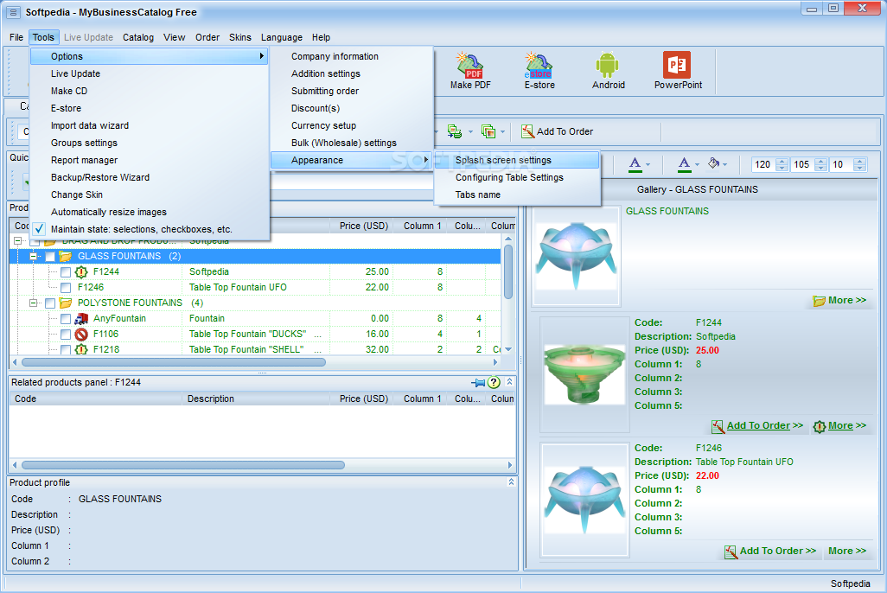This screenshot has height=593, width=887.
Task: Click the red prohibited icon of F1106 row
Action: tap(81, 334)
